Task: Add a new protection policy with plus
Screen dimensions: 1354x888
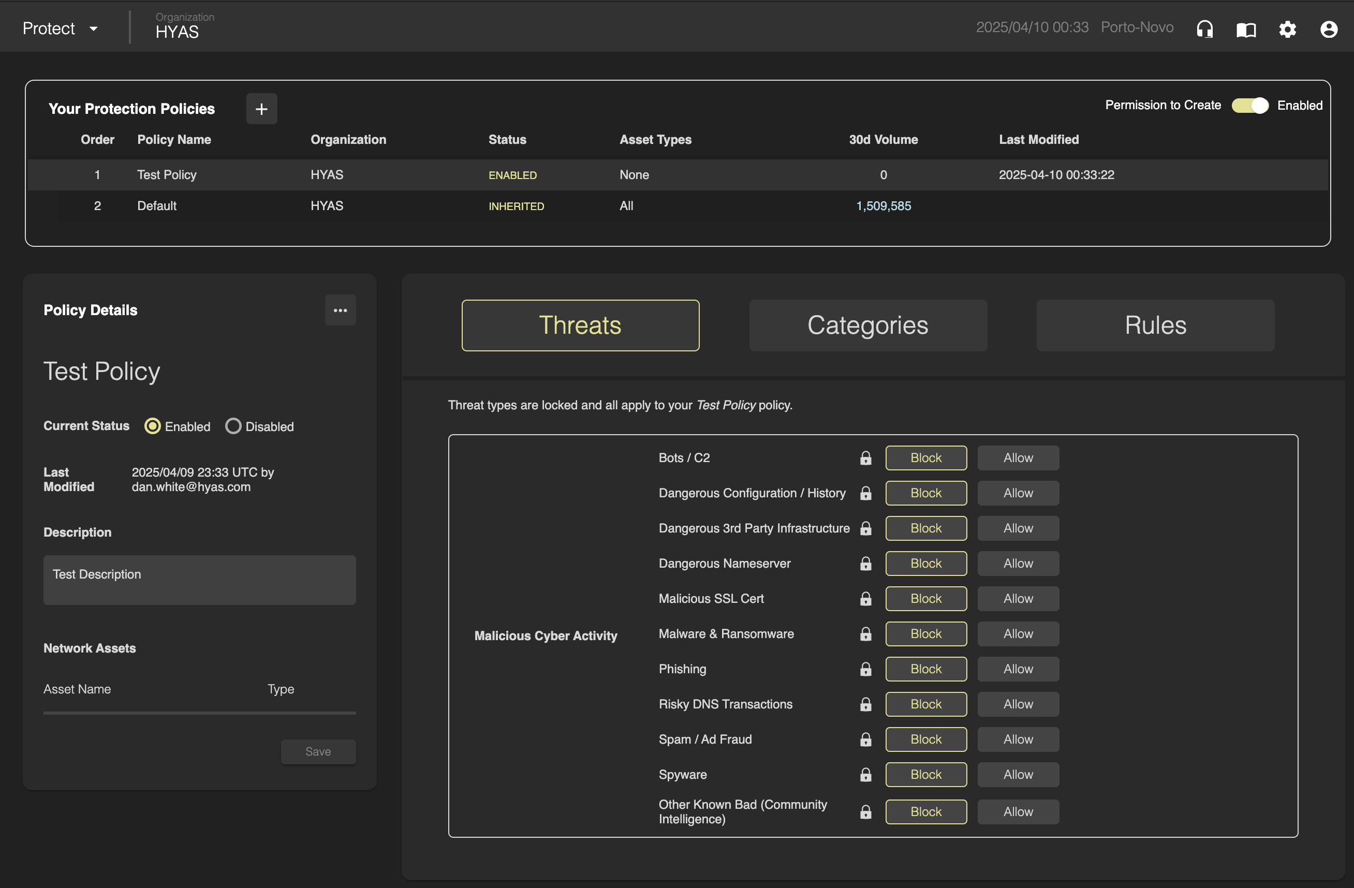Action: [262, 109]
